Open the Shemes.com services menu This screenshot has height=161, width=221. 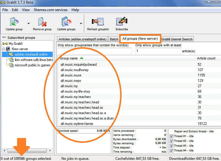pyautogui.click(x=50, y=10)
